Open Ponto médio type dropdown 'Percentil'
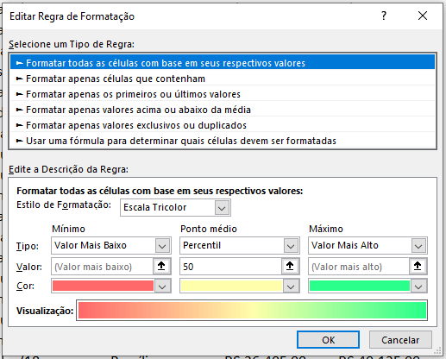The image size is (446, 359). tap(291, 246)
